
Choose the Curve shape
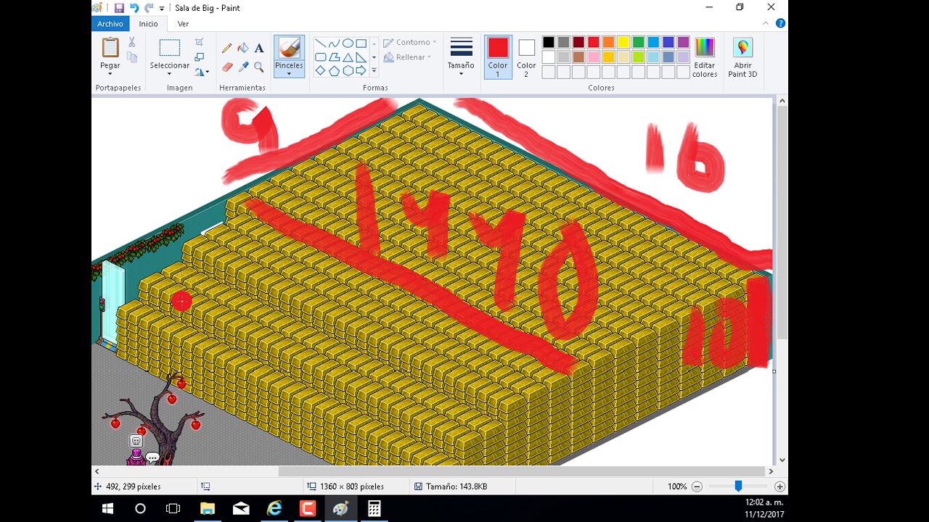(334, 43)
